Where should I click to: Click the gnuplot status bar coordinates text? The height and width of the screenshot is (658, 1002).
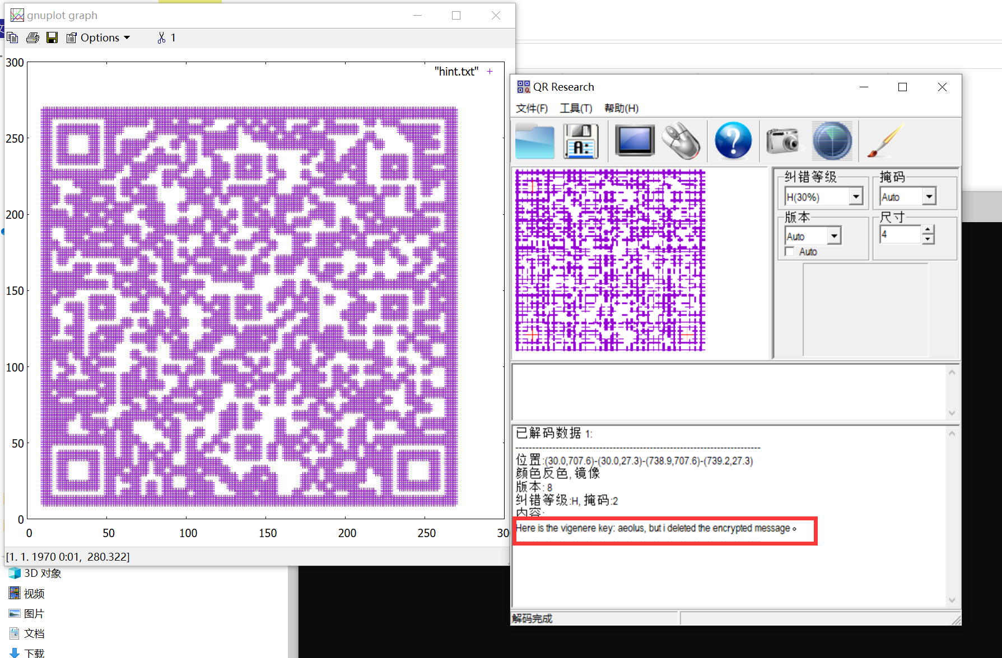click(68, 557)
